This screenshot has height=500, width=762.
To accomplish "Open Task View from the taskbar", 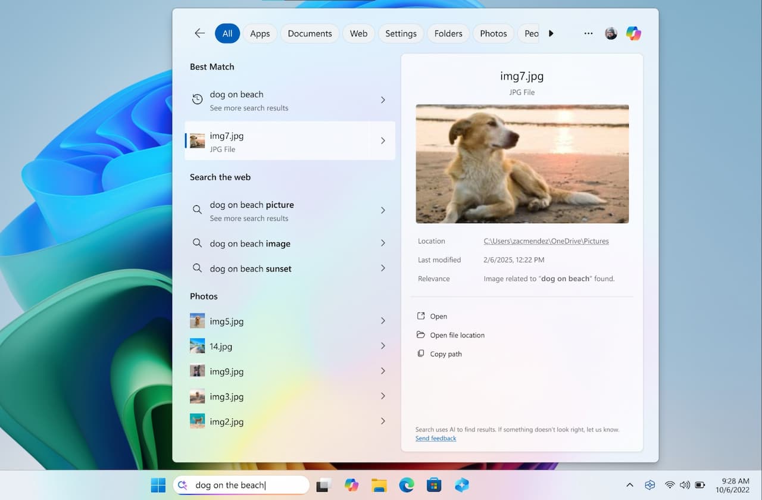I will tap(323, 485).
